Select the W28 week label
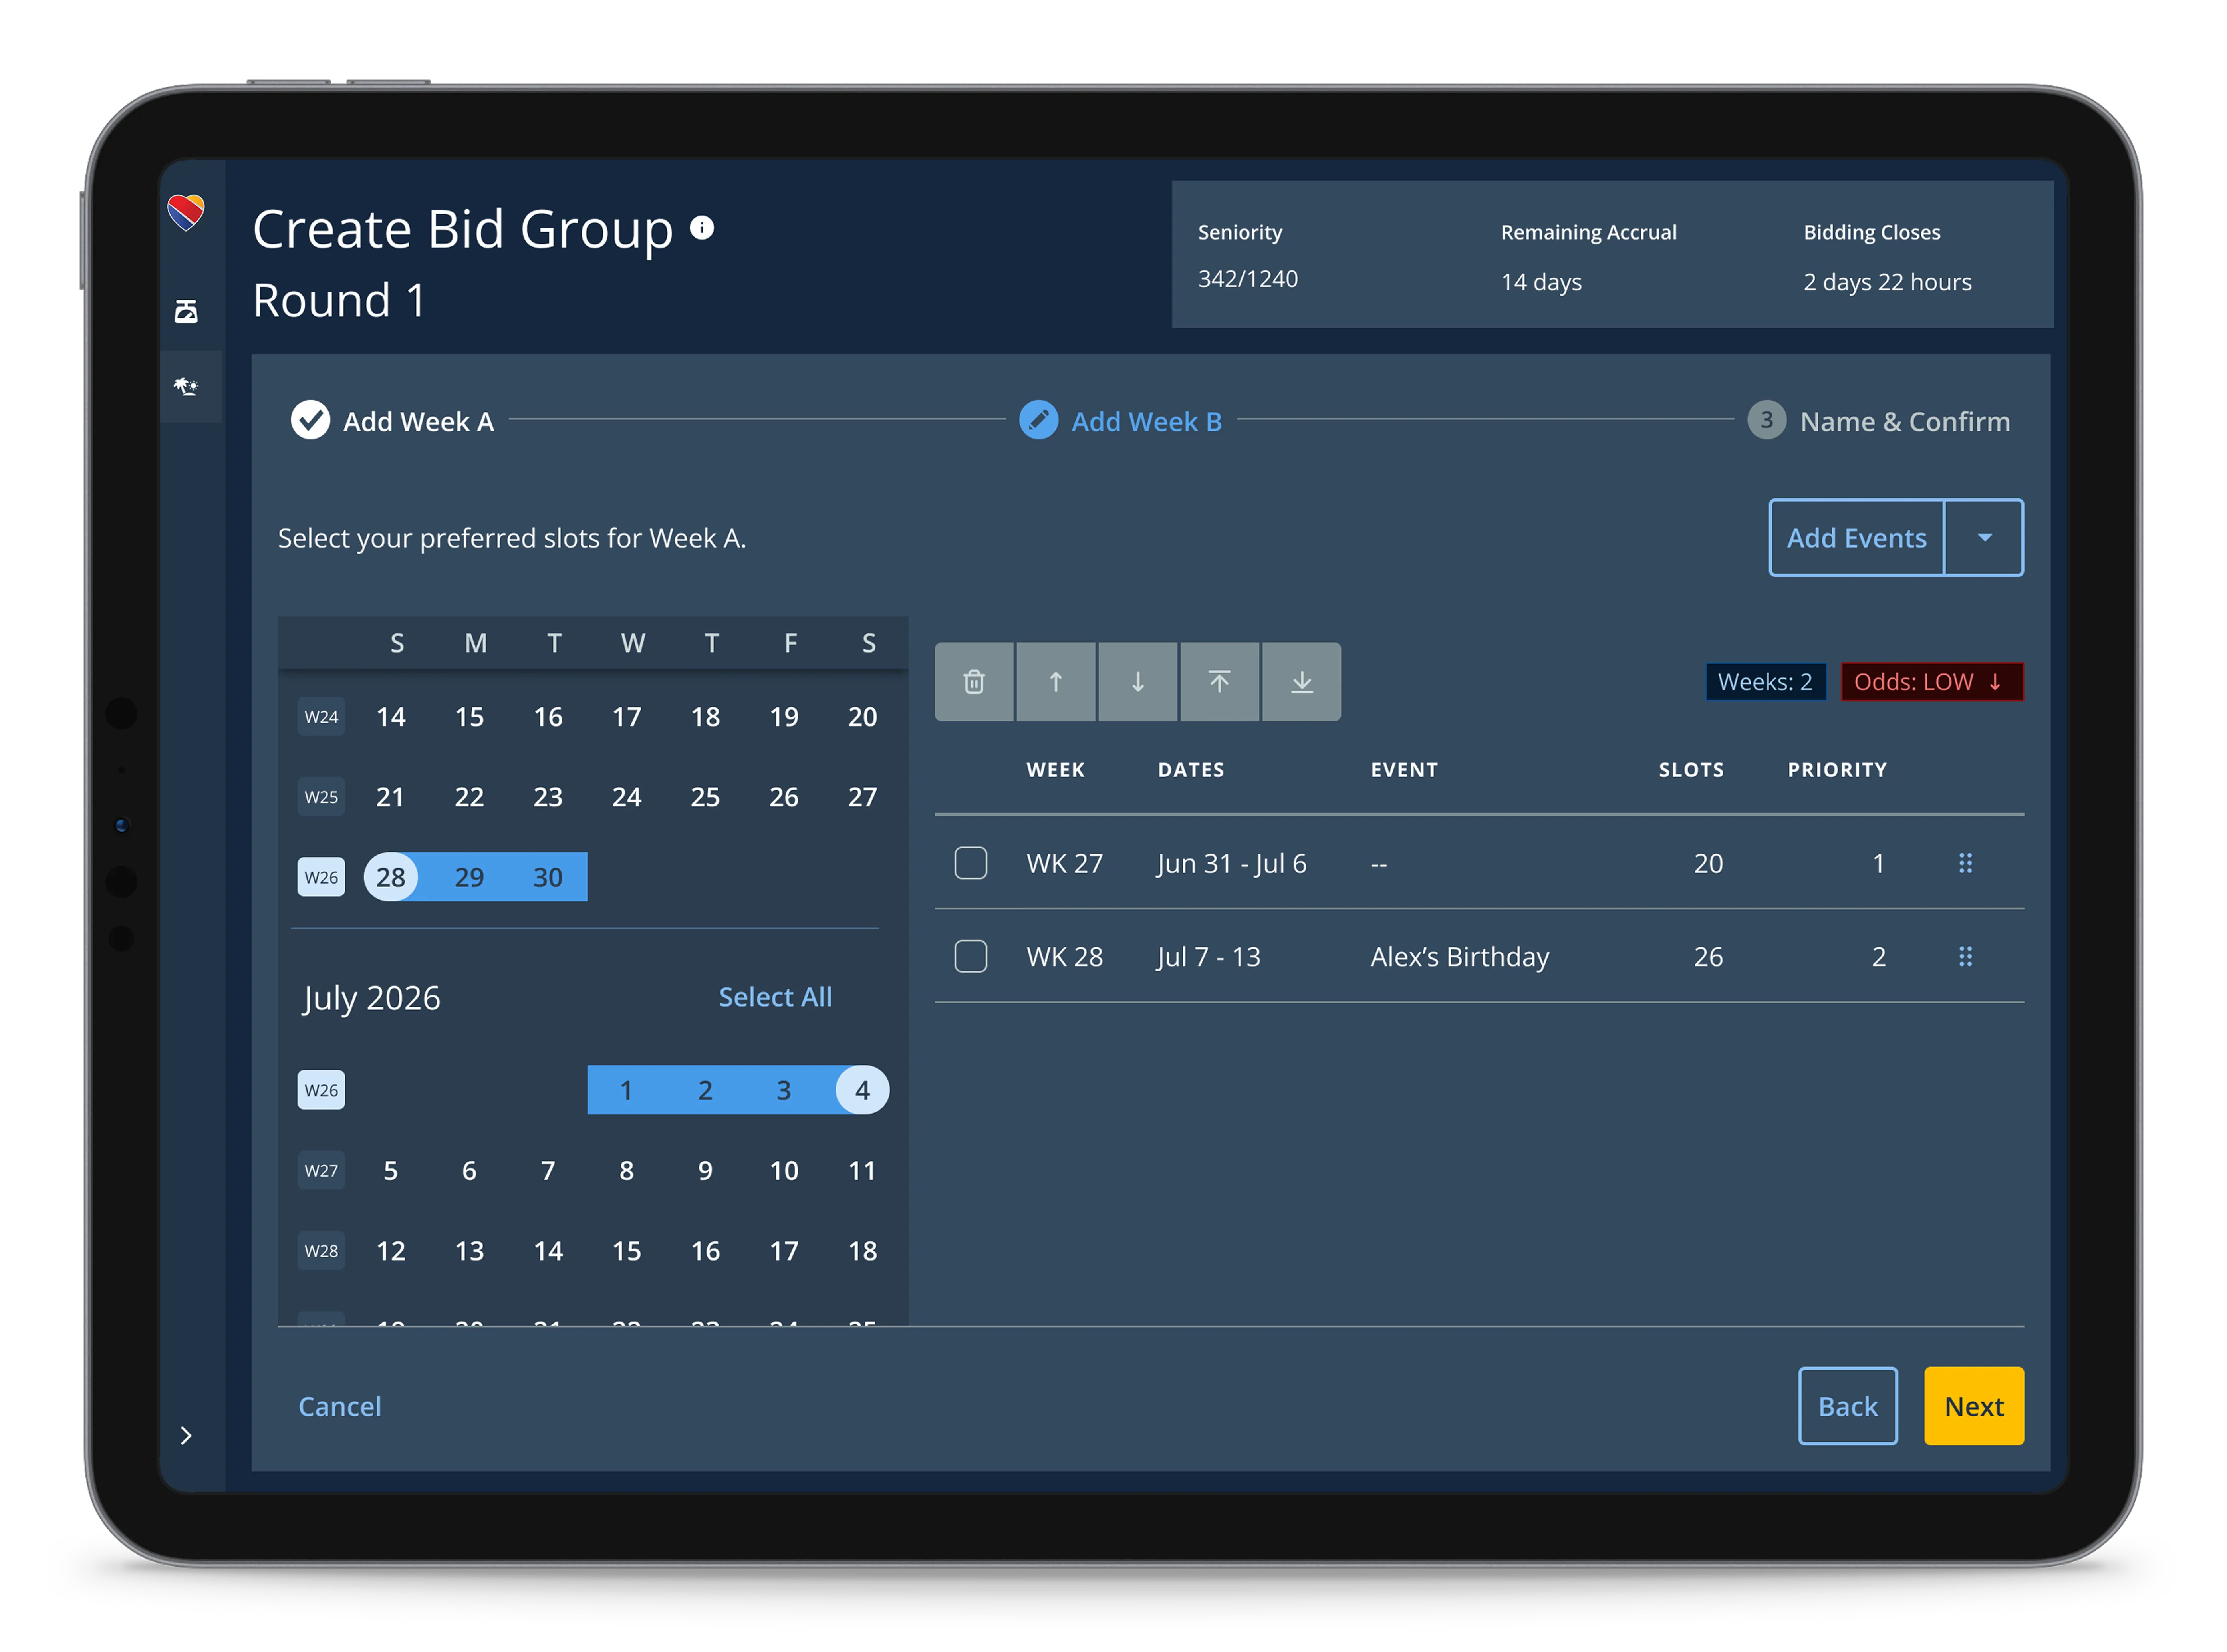 click(321, 1251)
